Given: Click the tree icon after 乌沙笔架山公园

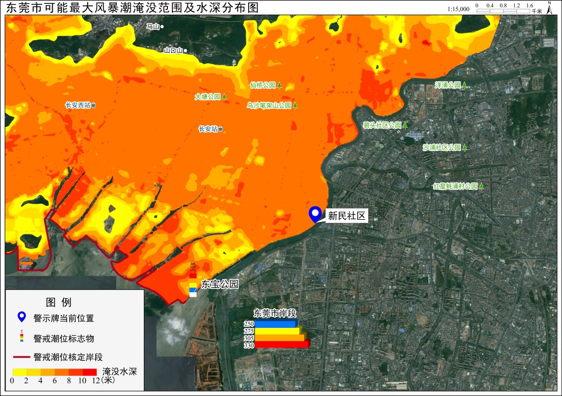Looking at the screenshot, I should (295, 105).
